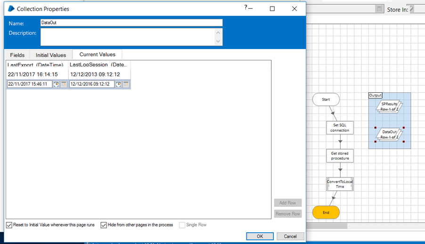
Task: Click the Cancel button
Action: point(290,236)
